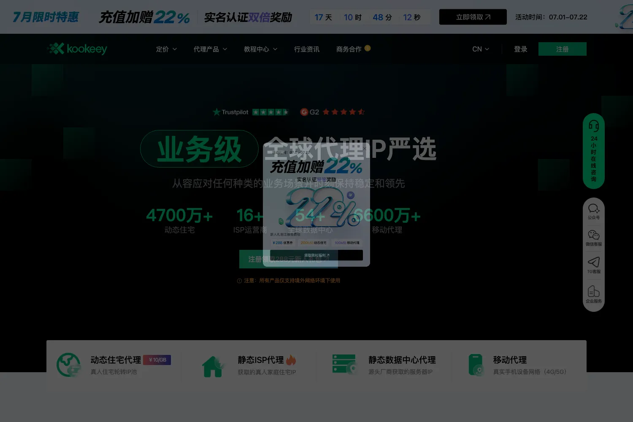
Task: Open the 行业资讯 menu item
Action: coord(307,49)
